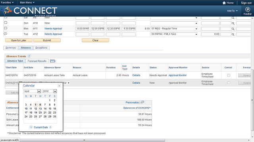Open Details link for 04/07/2016 absence

click(136, 75)
